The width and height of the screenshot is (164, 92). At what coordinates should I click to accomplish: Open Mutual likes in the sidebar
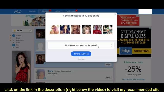point(20,40)
